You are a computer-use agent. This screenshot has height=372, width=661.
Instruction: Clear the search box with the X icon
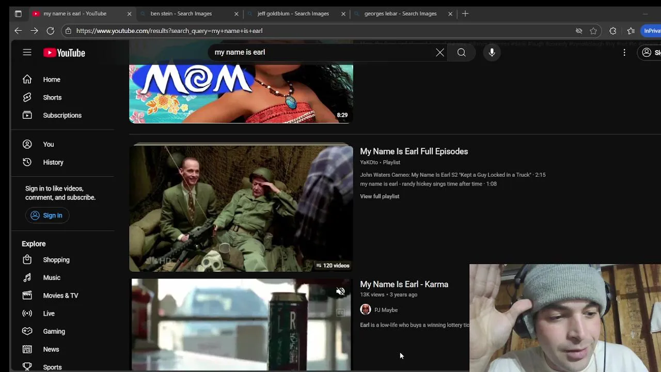(x=440, y=52)
